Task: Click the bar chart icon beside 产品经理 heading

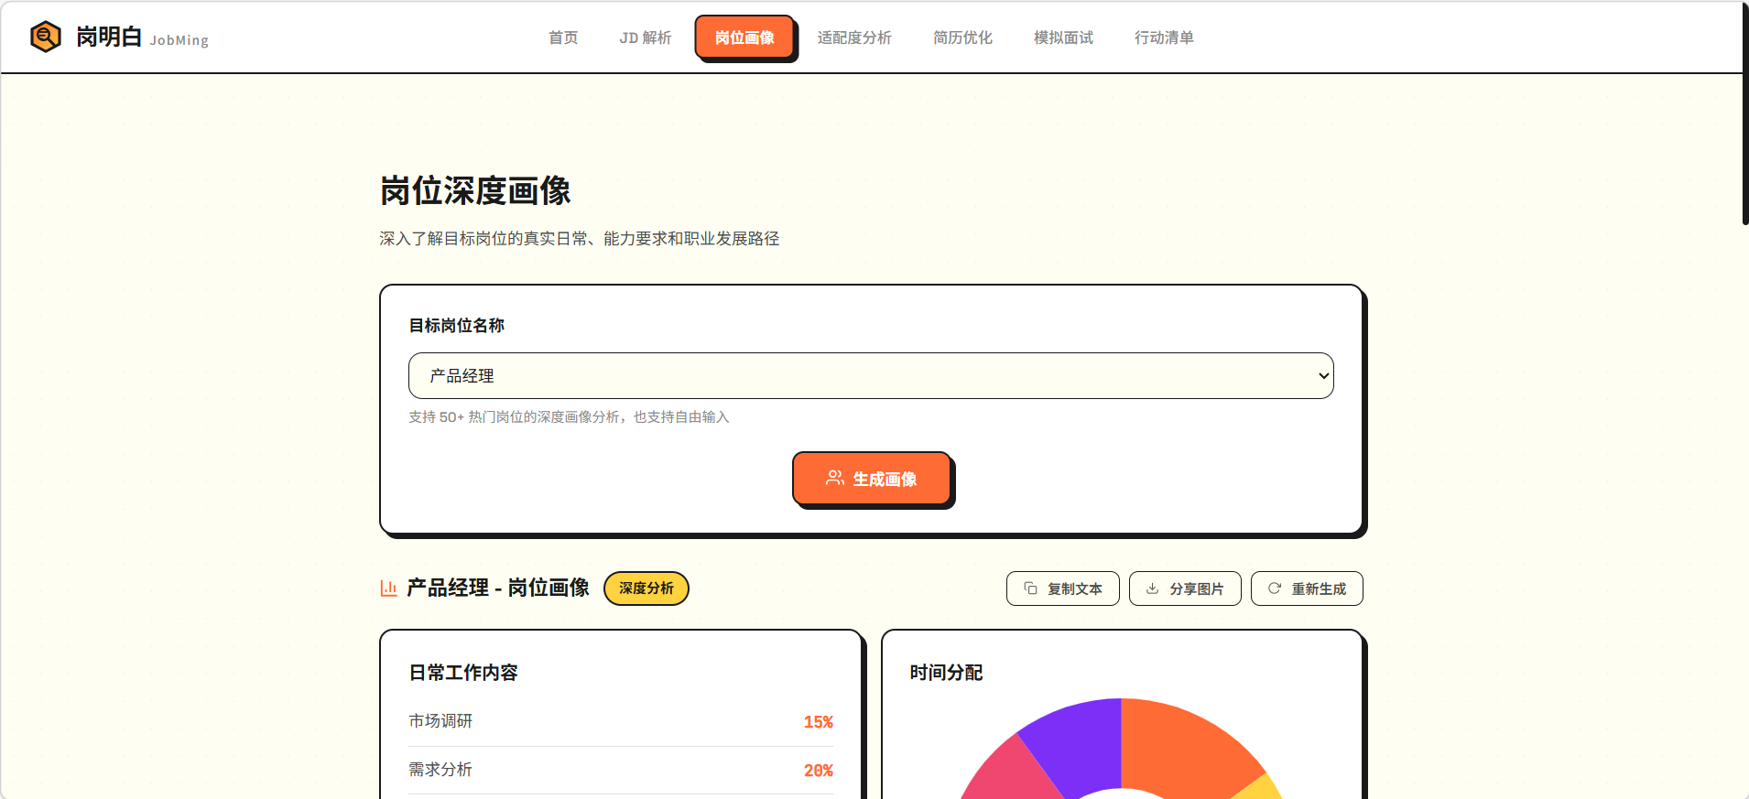Action: pyautogui.click(x=388, y=588)
